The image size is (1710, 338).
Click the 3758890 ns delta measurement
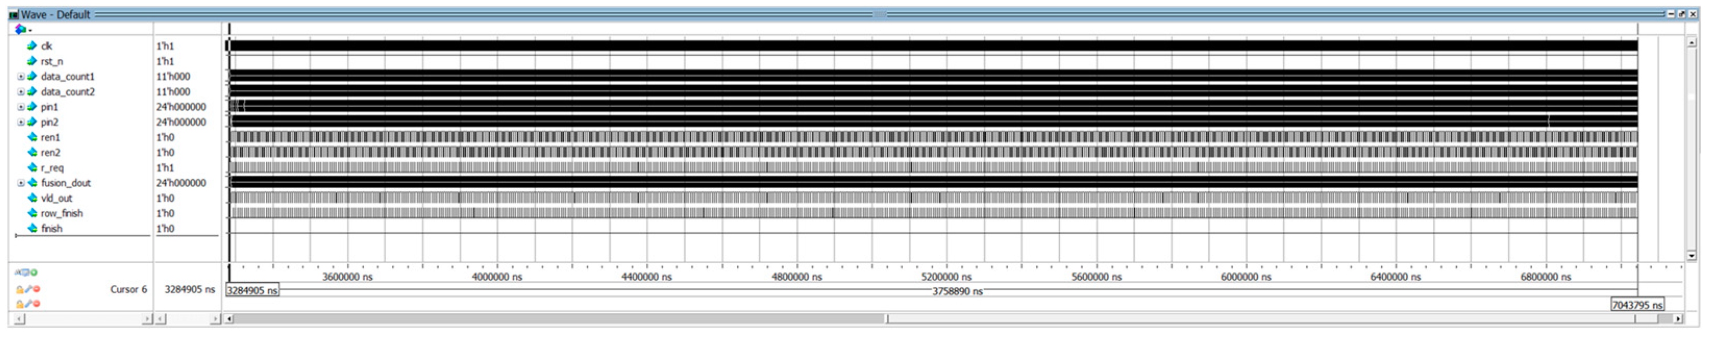point(957,292)
